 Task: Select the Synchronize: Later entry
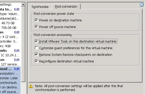(9, 78)
